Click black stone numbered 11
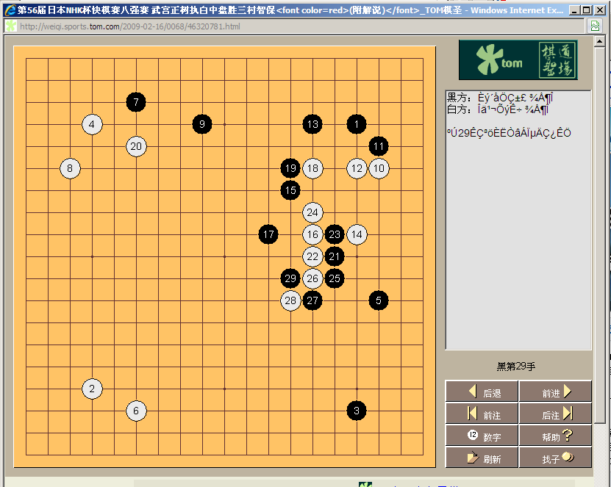This screenshot has height=487, width=611. pos(379,146)
